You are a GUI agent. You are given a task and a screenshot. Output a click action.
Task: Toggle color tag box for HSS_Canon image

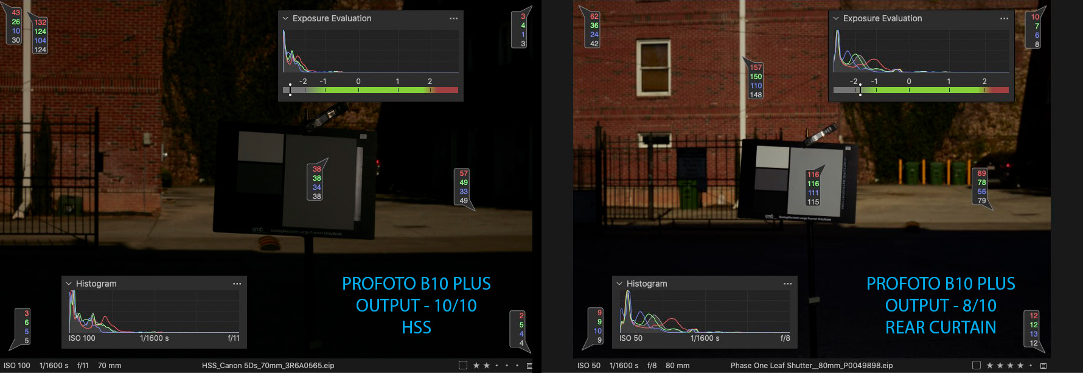tap(463, 365)
